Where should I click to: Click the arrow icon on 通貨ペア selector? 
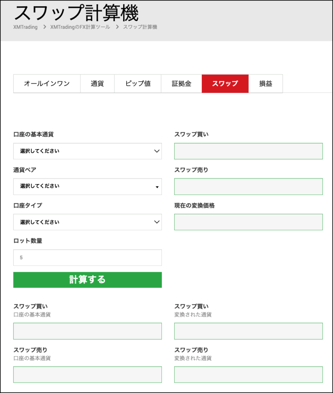click(157, 187)
